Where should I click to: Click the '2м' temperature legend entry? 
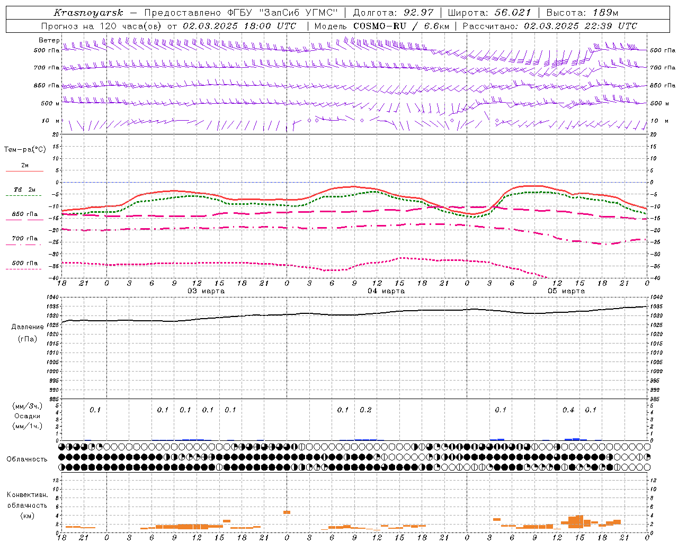[25, 166]
